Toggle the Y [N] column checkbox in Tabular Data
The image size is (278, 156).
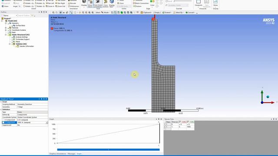coord(188,122)
